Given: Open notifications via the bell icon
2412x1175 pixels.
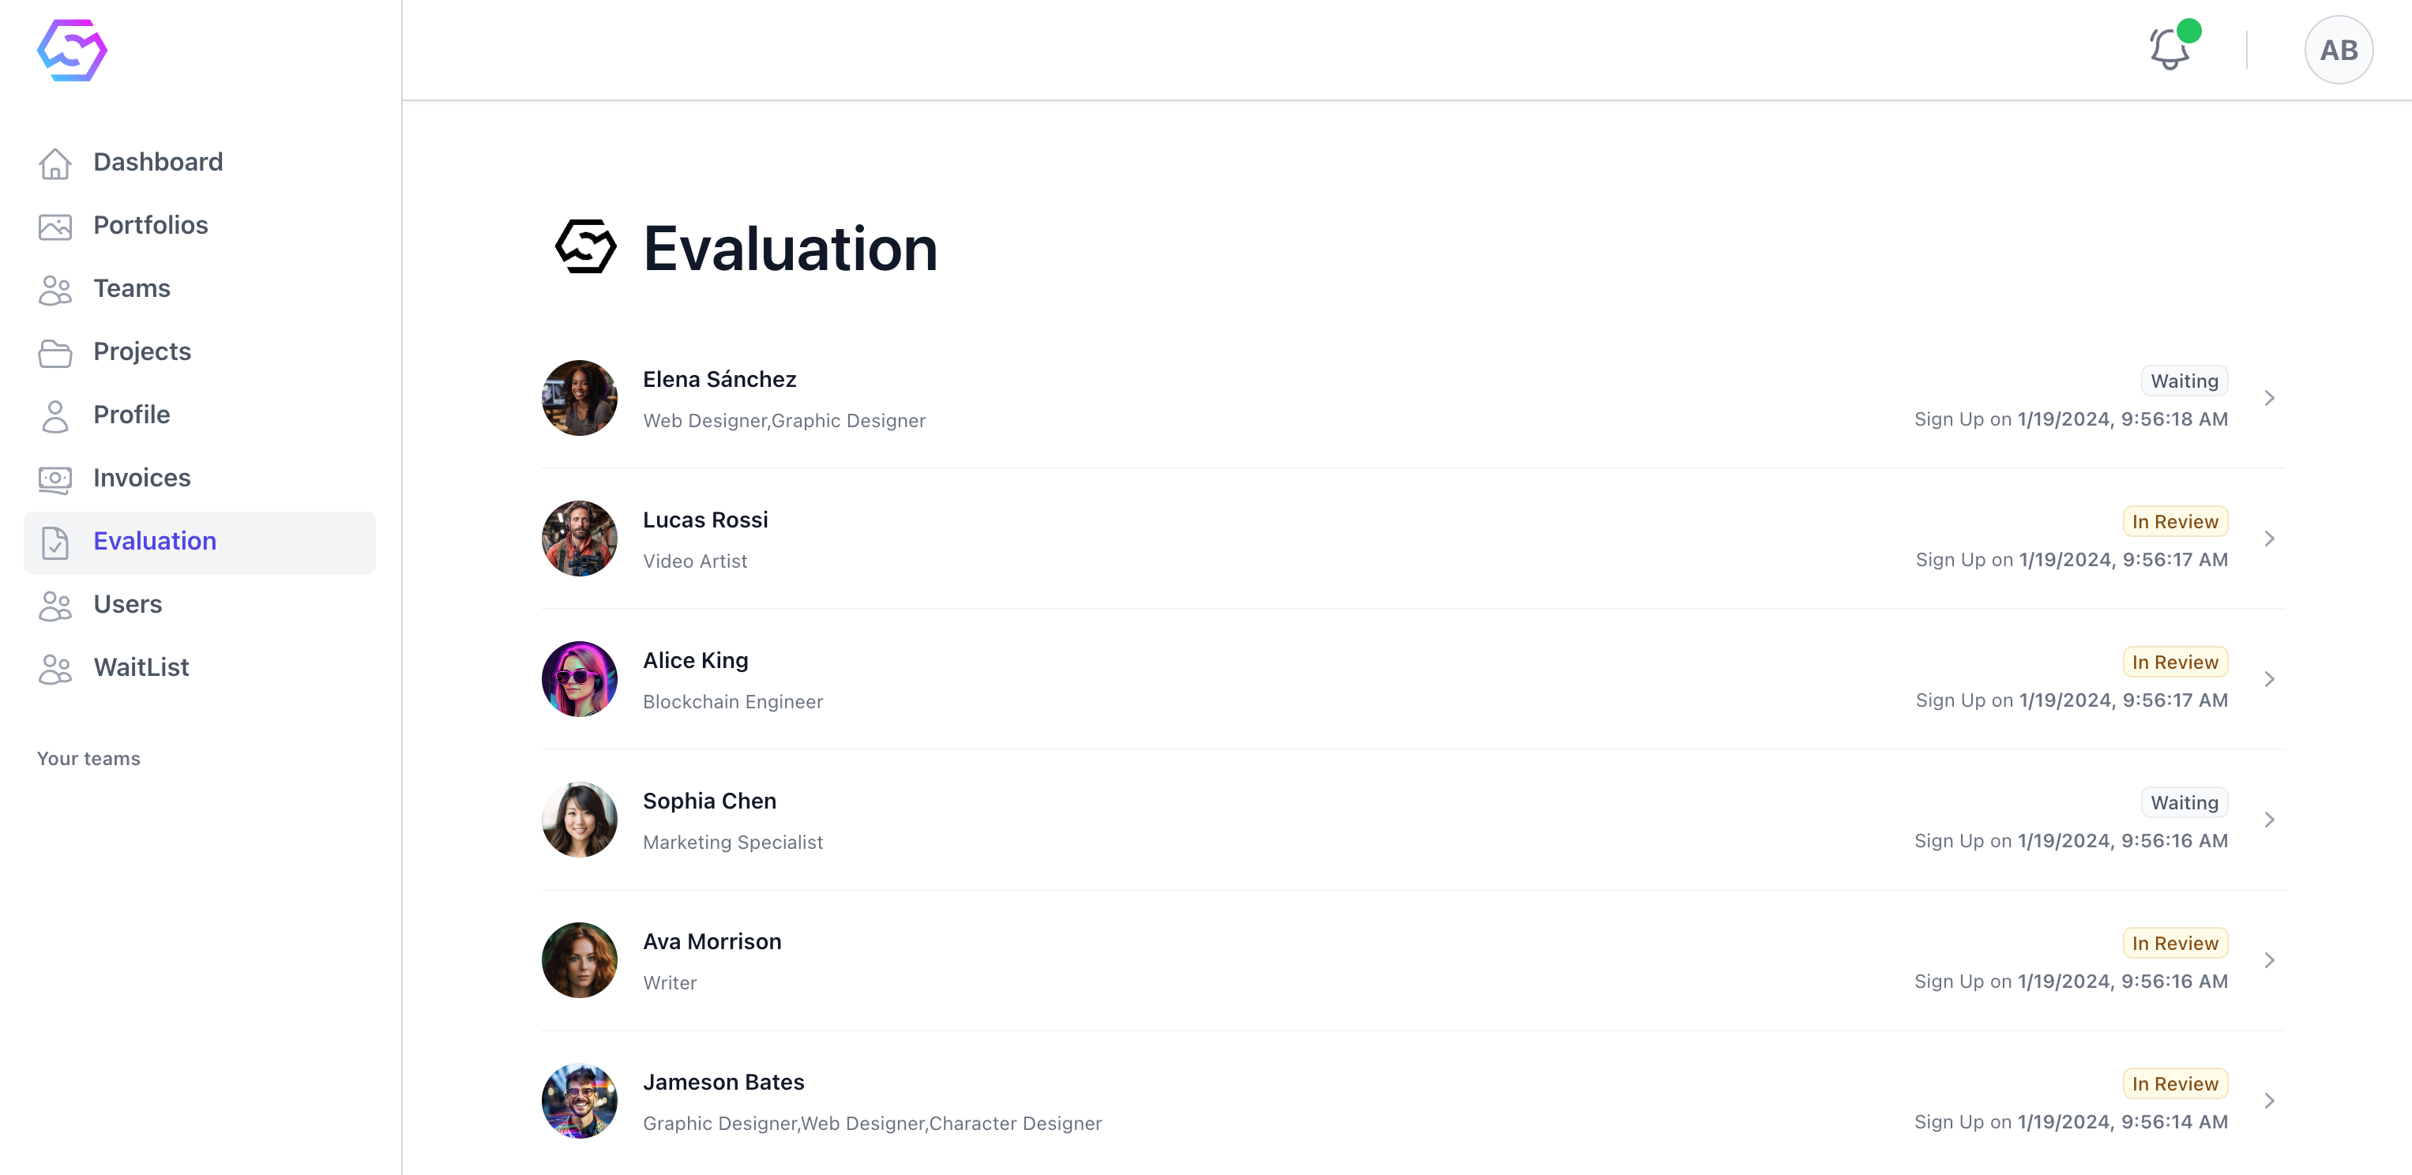Looking at the screenshot, I should pyautogui.click(x=2170, y=50).
